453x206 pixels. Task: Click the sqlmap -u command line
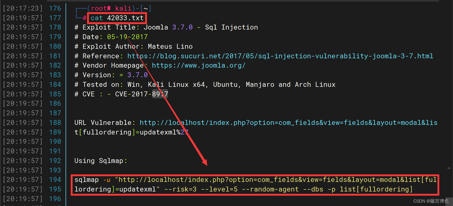tap(256, 180)
